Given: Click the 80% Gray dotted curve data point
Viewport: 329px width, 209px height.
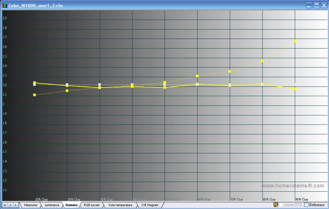Looking at the screenshot, I should click(262, 61).
